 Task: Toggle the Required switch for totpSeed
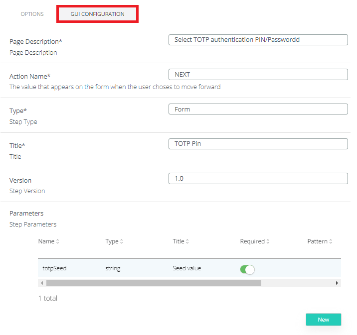(247, 269)
